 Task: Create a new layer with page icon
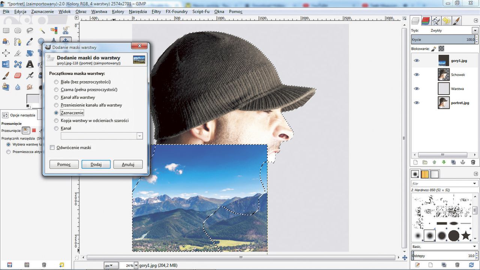coord(415,162)
